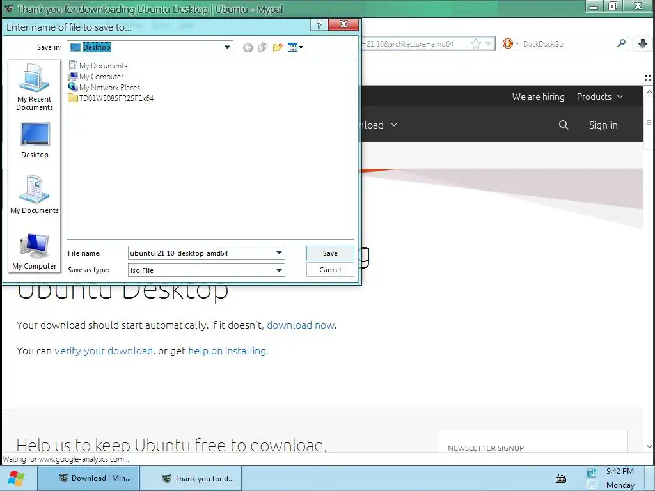Click the Save button
The image size is (655, 491).
330,253
